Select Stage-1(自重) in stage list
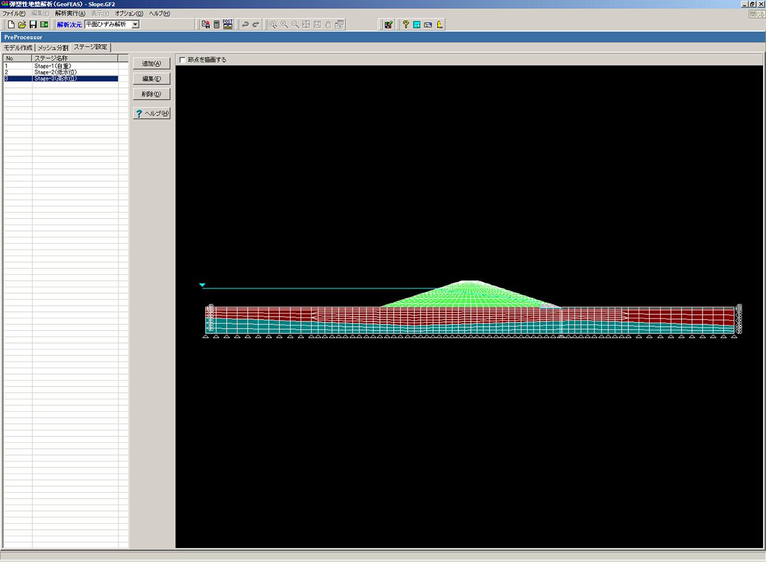The image size is (766, 562). coord(55,66)
